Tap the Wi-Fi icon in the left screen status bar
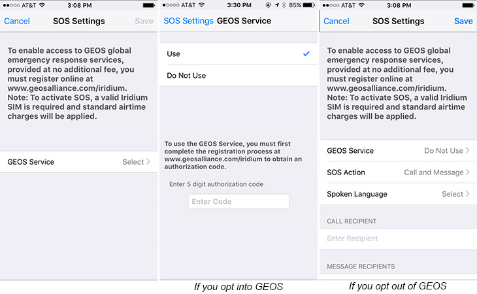The height and width of the screenshot is (294, 477). [x=41, y=5]
